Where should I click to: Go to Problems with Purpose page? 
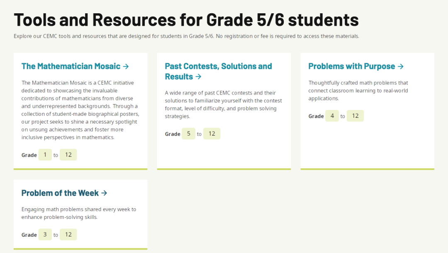click(x=351, y=66)
